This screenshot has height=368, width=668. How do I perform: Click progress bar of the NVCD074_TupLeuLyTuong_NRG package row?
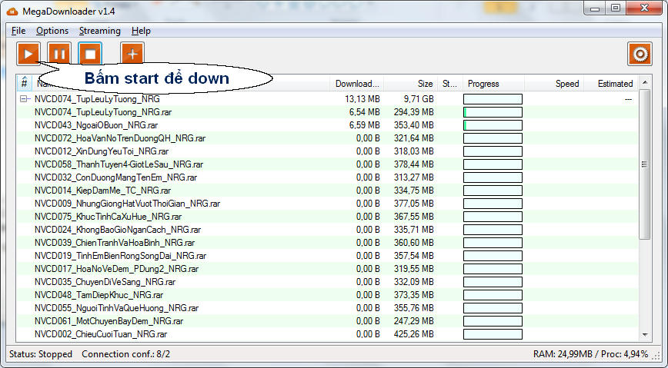point(493,99)
